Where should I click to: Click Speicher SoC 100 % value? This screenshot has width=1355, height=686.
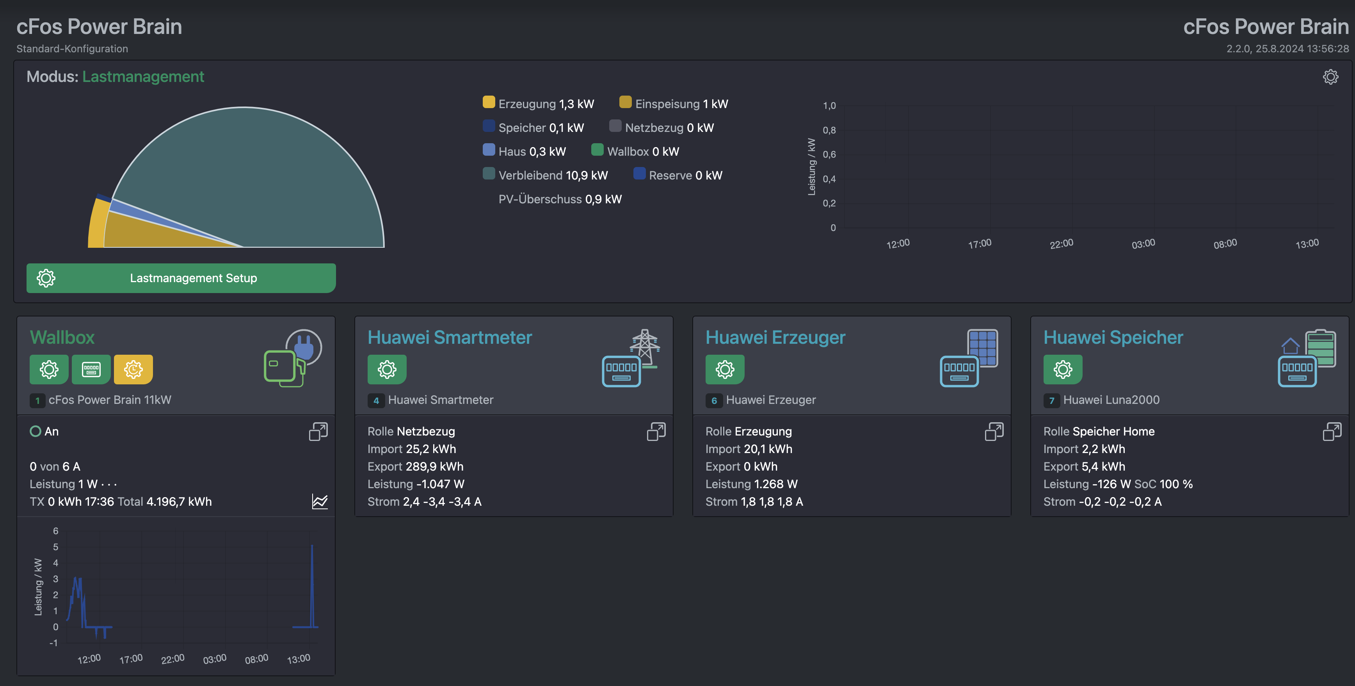[1163, 484]
